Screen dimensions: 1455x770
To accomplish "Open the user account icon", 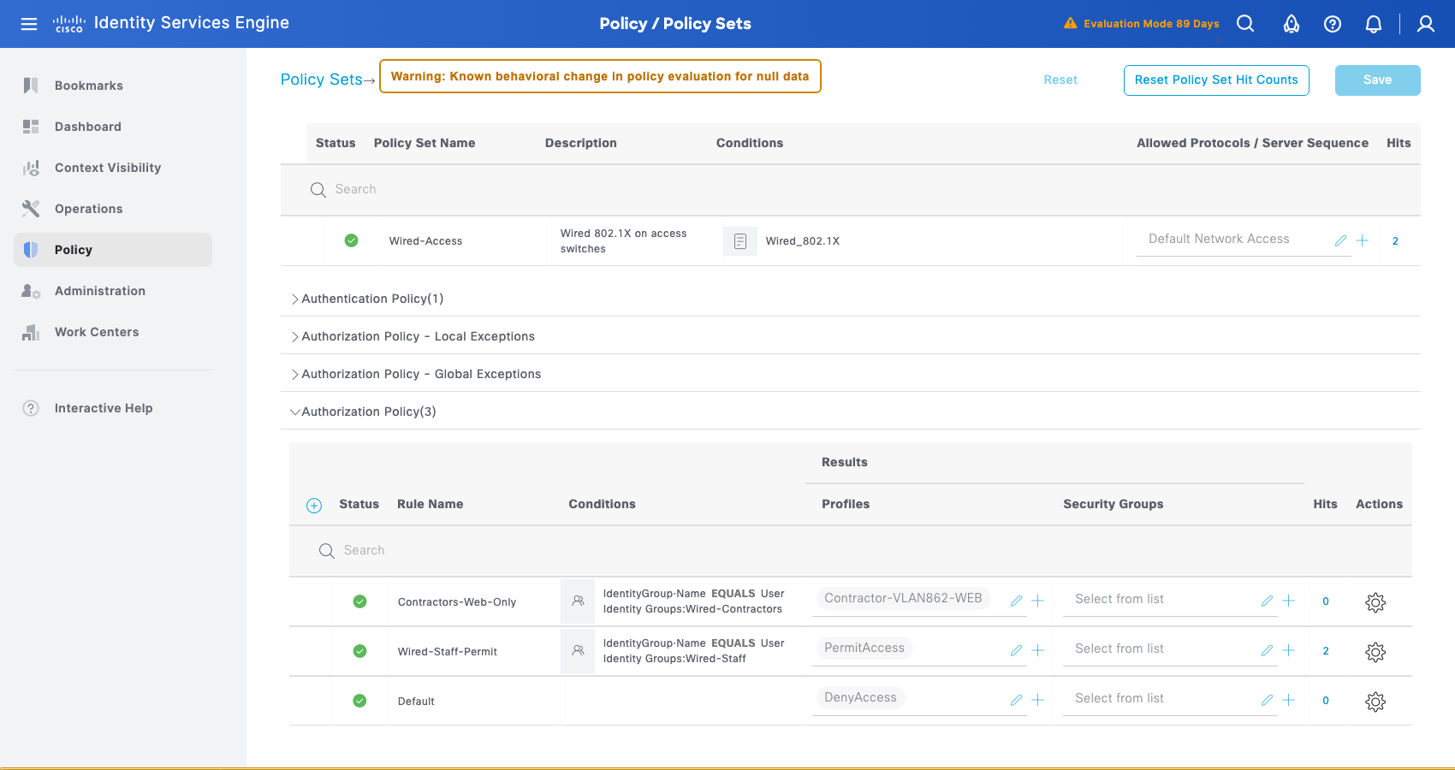I will click(1426, 24).
